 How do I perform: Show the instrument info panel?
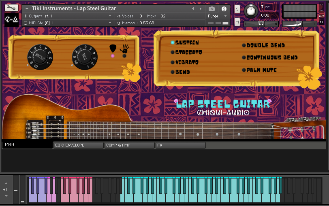coord(224,8)
